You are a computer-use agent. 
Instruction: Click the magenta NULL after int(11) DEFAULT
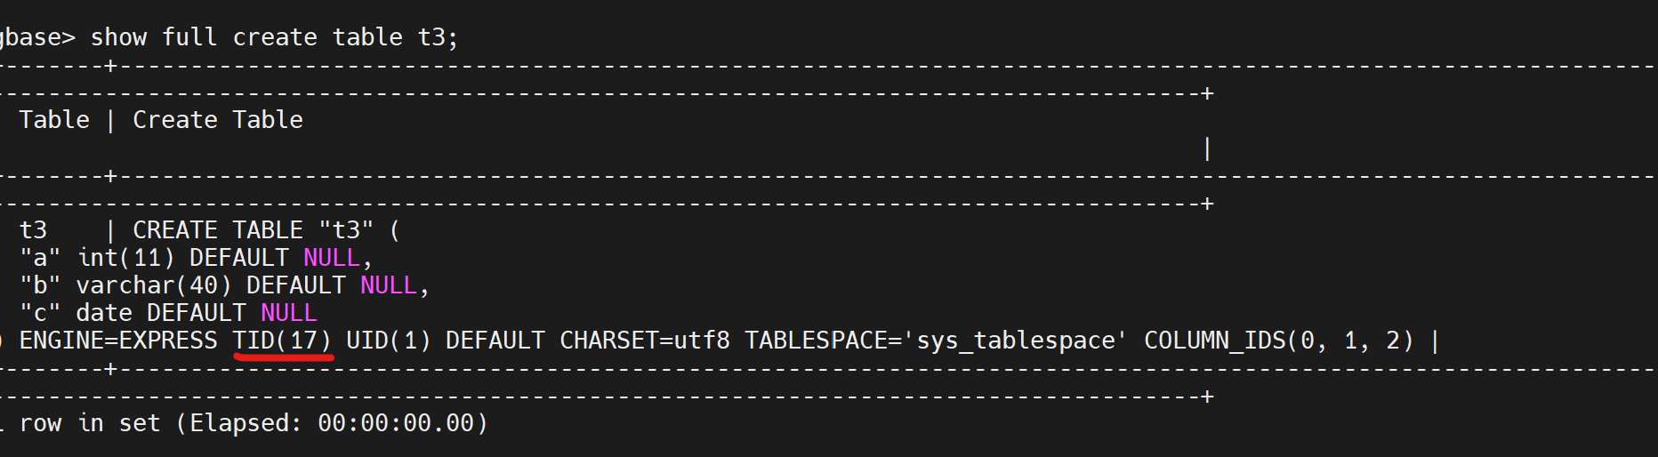coord(331,258)
